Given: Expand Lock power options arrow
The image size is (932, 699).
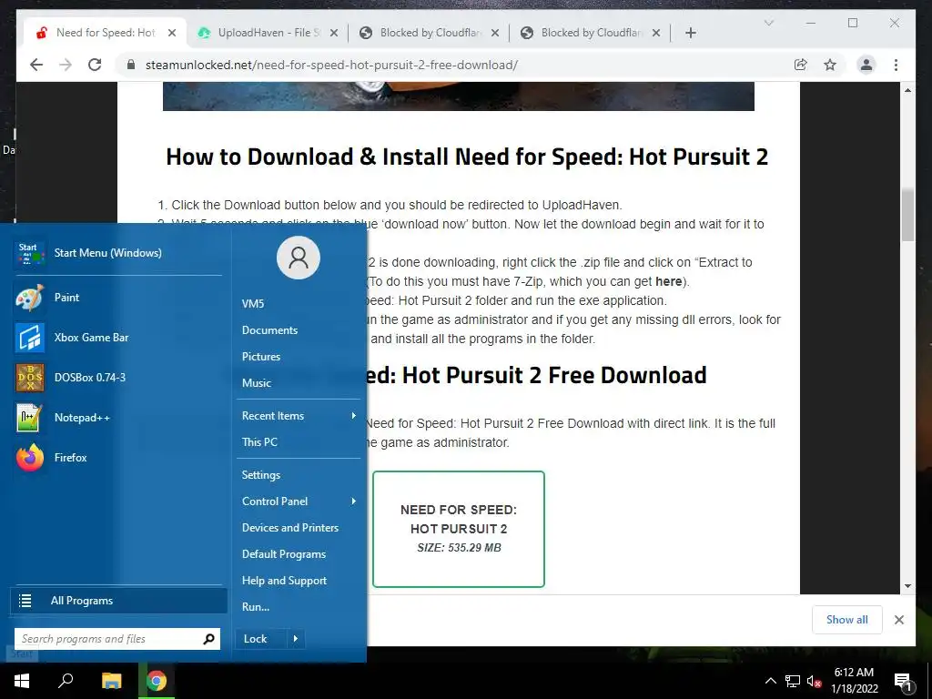Looking at the screenshot, I should (x=296, y=639).
